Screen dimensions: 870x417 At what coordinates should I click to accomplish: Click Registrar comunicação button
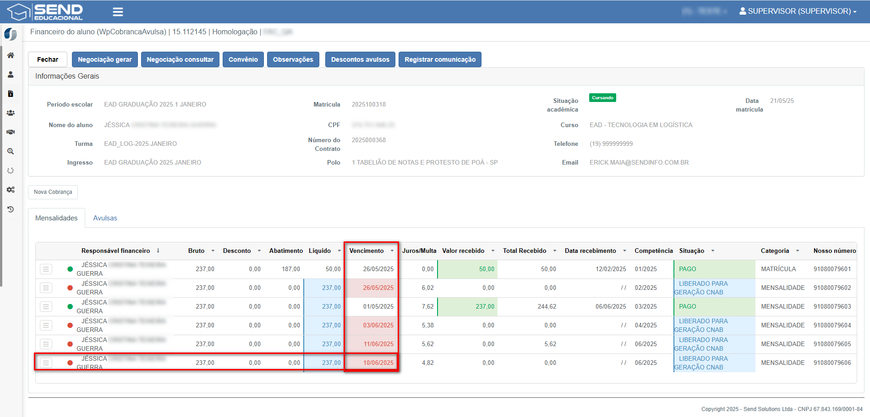(440, 59)
